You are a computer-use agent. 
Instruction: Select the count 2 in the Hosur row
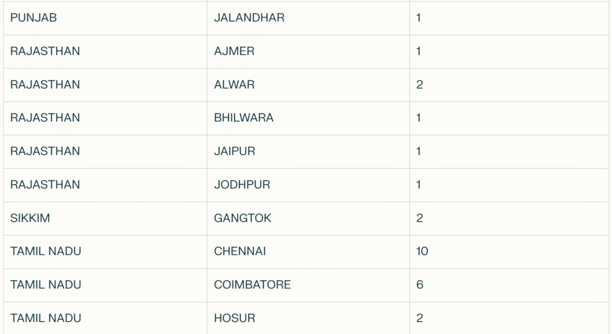tap(509, 318)
